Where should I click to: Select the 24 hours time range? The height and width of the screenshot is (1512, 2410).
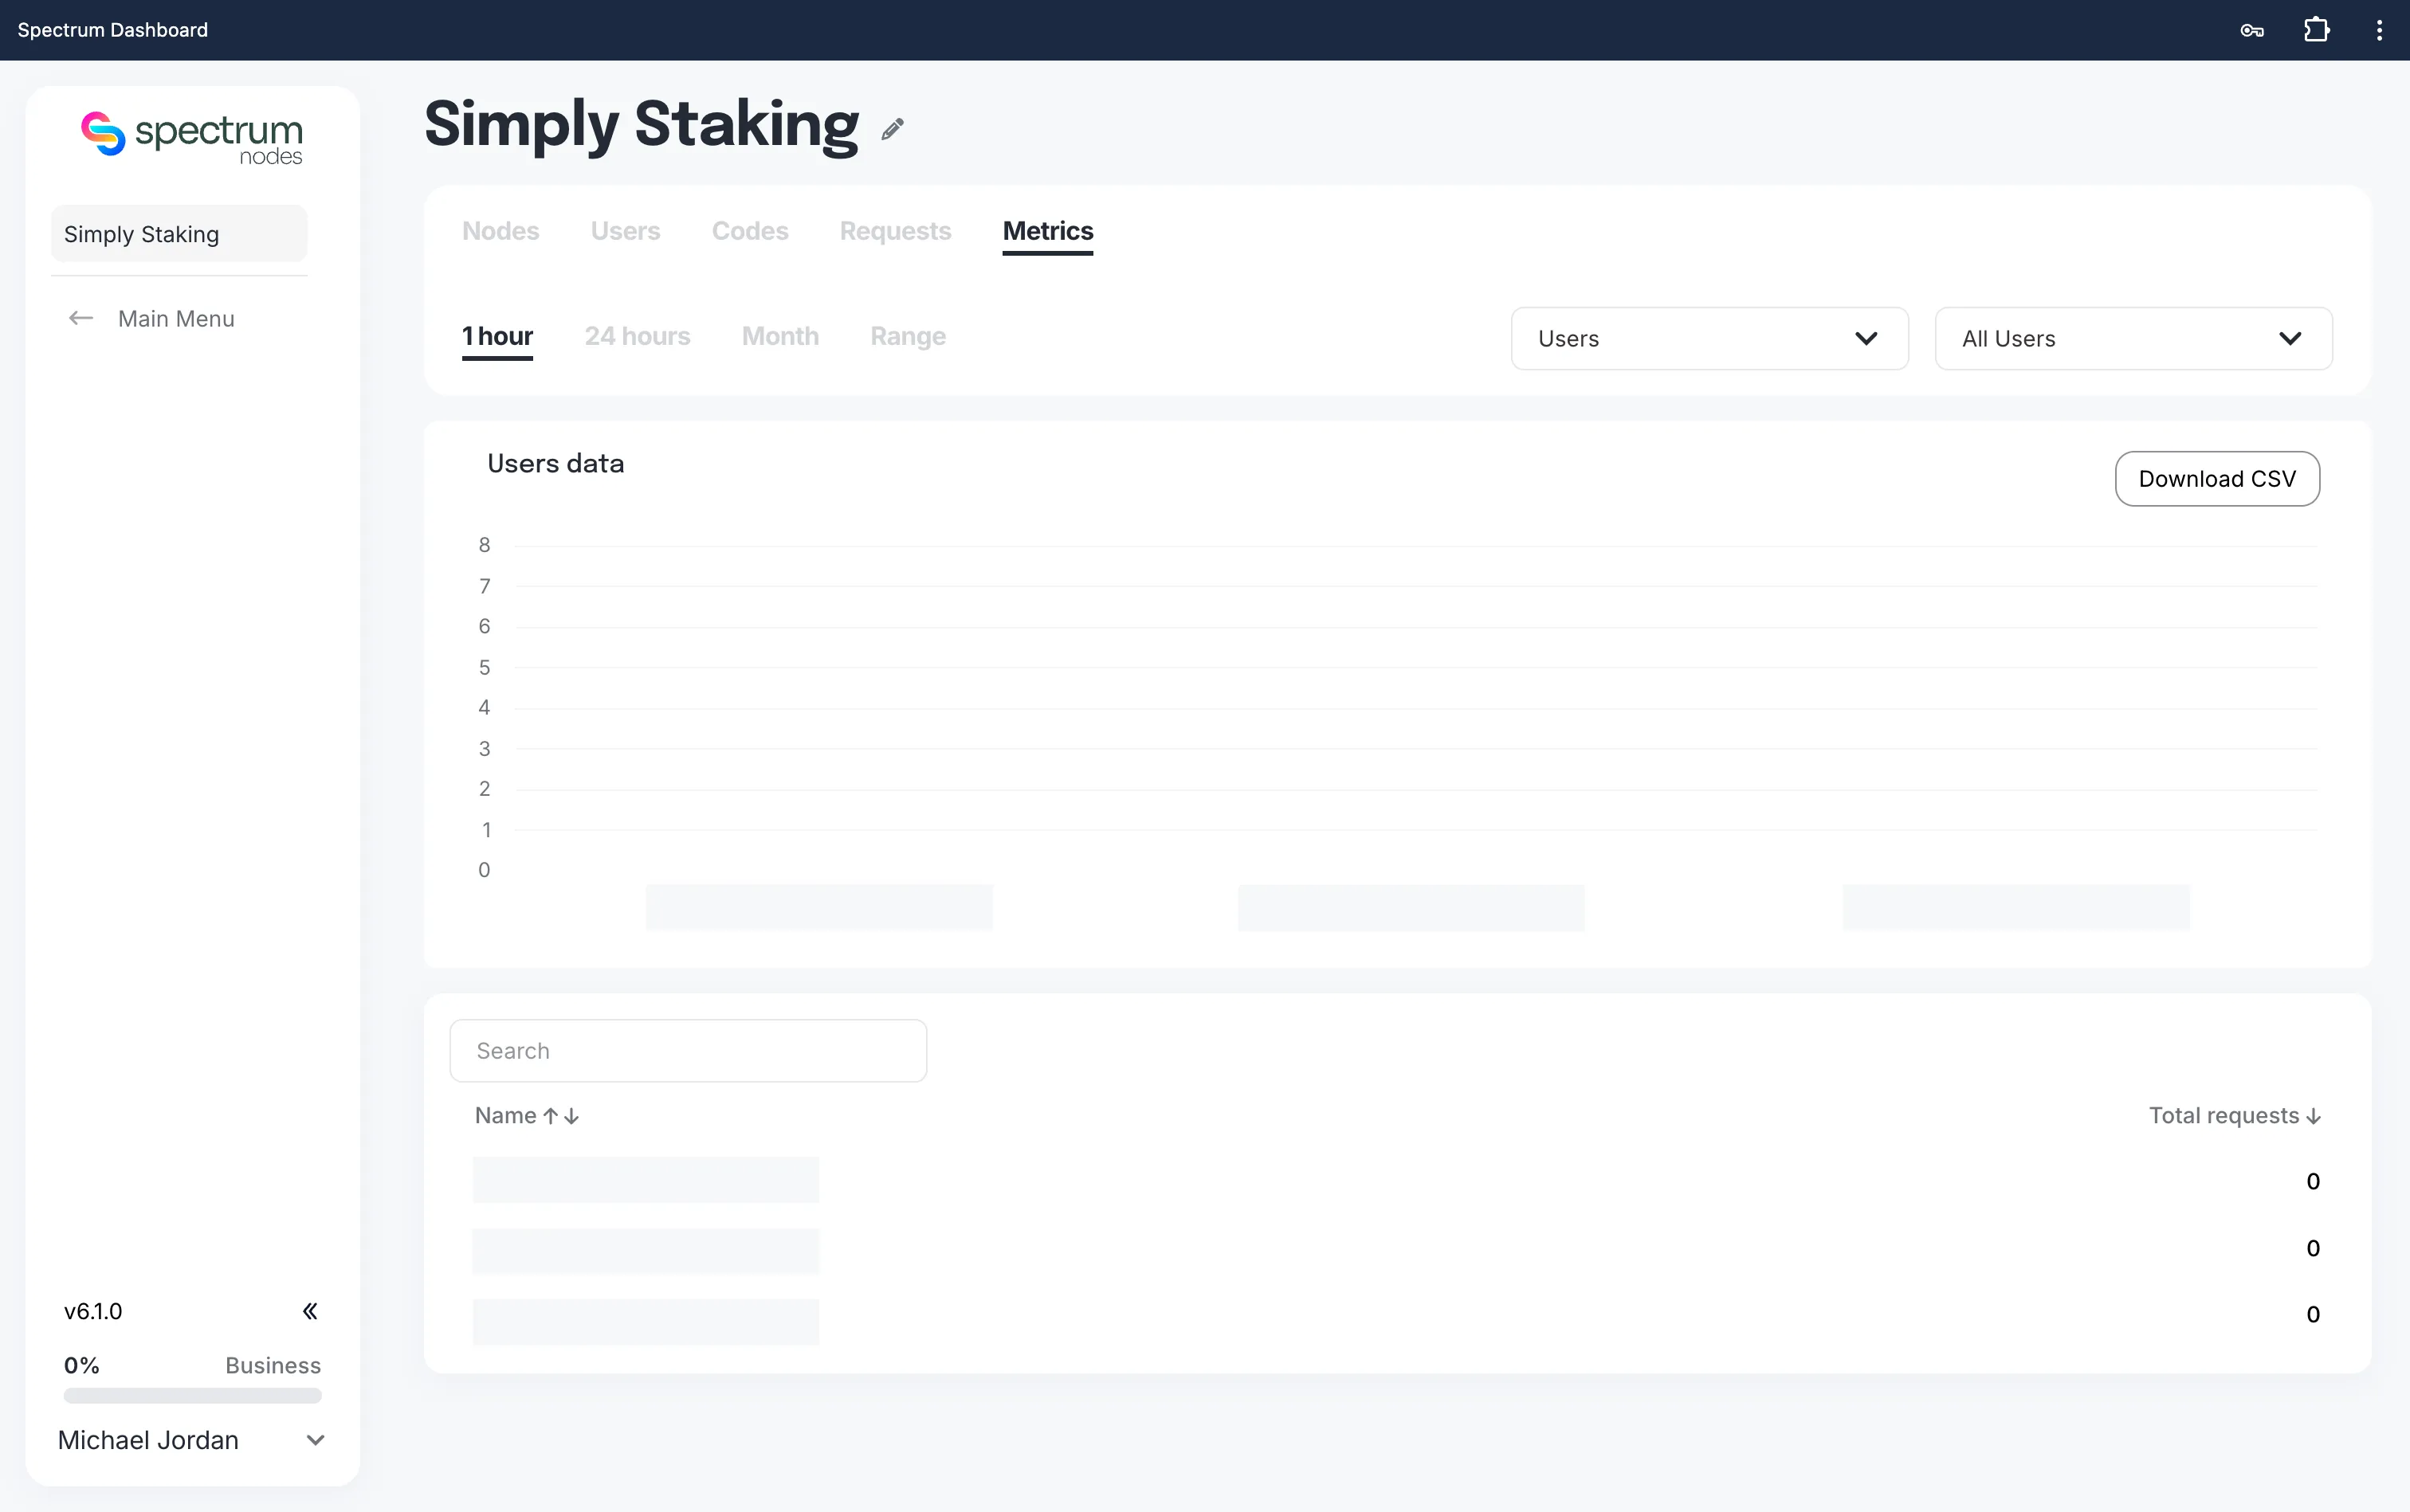tap(638, 337)
